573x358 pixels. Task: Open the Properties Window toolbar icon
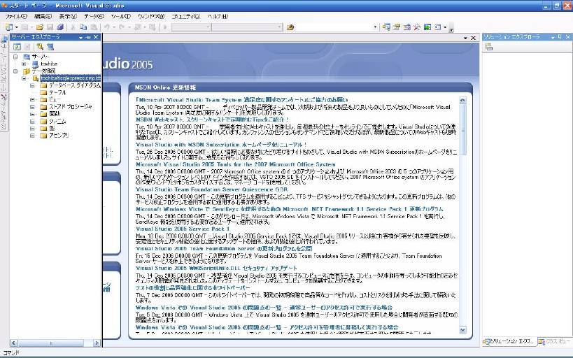pos(397,27)
